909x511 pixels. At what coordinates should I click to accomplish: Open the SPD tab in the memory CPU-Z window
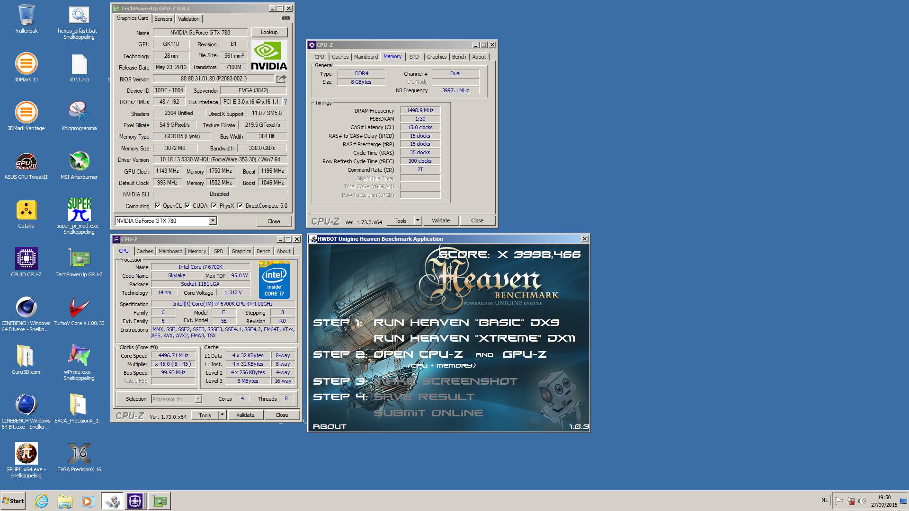click(414, 57)
